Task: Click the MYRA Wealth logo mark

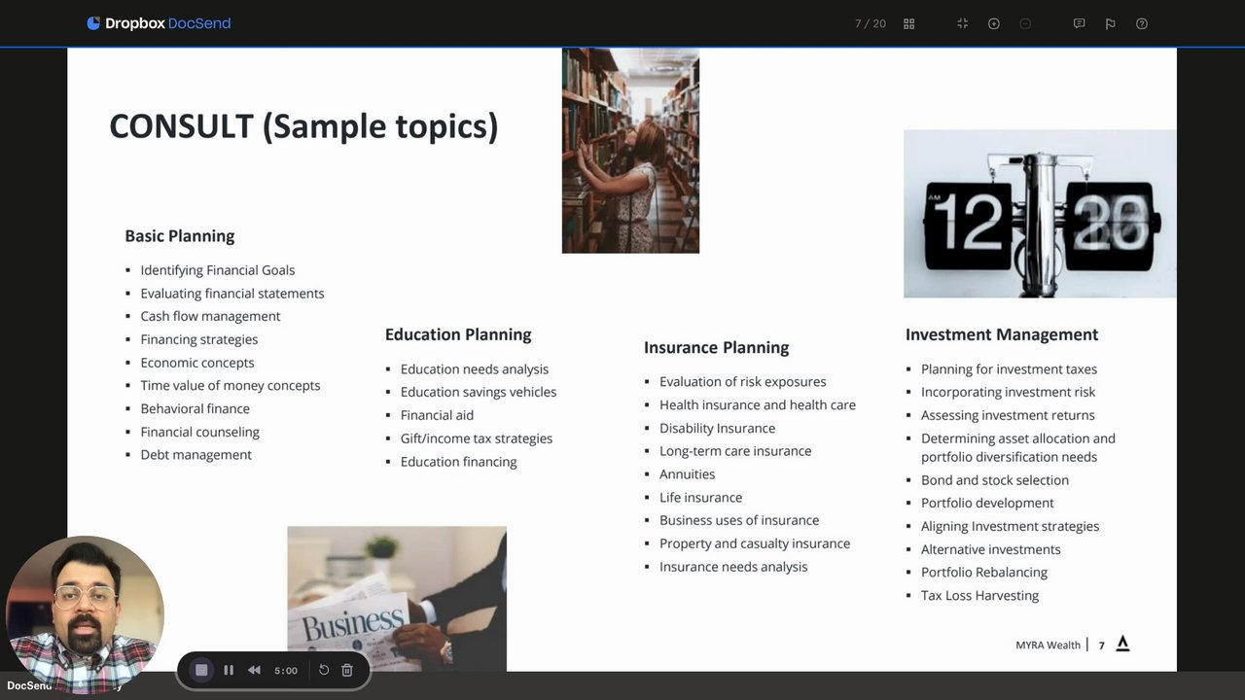Action: (x=1122, y=644)
